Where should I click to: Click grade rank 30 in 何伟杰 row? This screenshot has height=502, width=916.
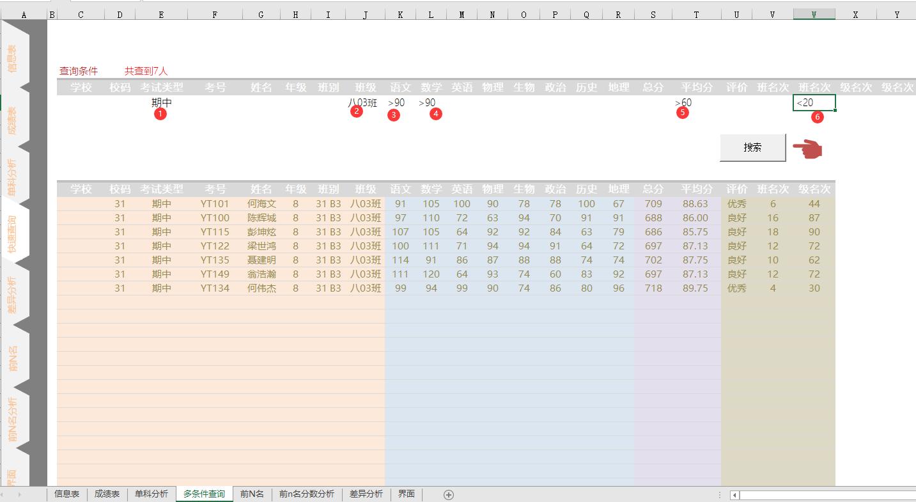click(814, 288)
